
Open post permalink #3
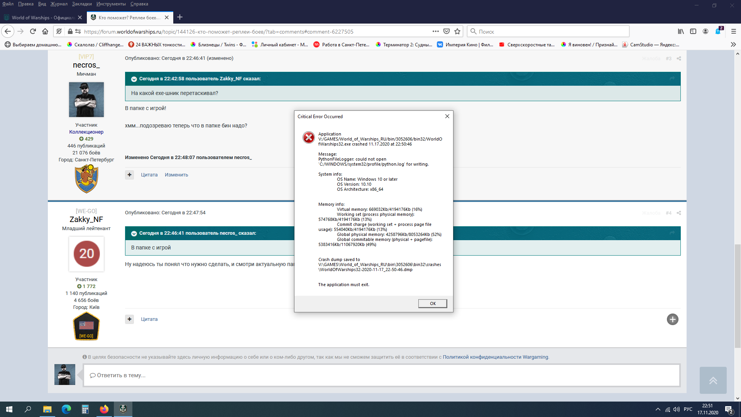pyautogui.click(x=668, y=59)
